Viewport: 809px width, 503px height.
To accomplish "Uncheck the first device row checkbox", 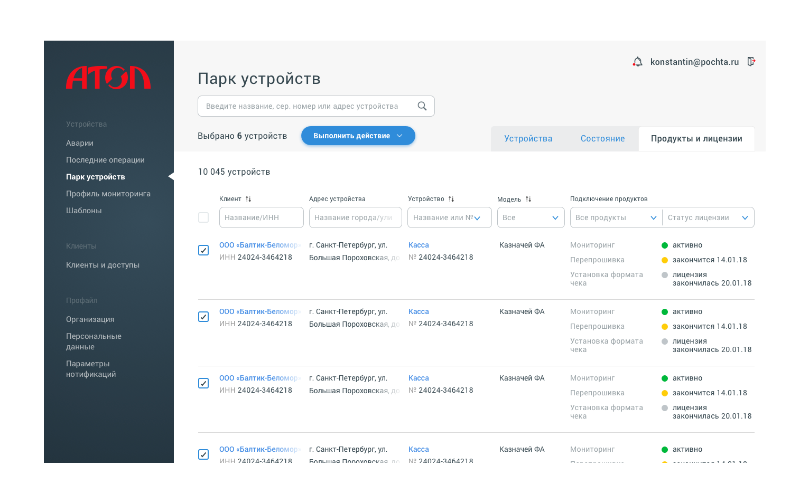I will (203, 250).
